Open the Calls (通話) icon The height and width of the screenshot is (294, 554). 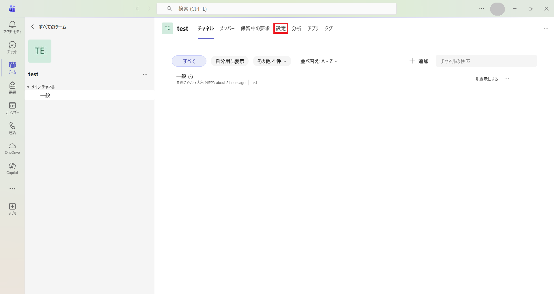(12, 128)
